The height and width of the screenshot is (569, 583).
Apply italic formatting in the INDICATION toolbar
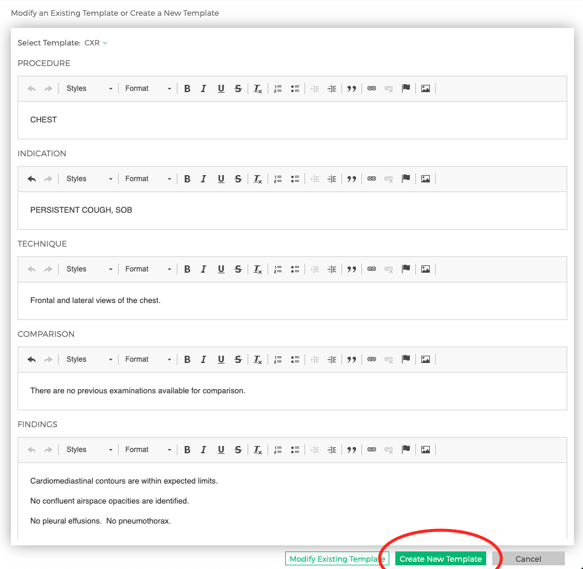(x=204, y=179)
